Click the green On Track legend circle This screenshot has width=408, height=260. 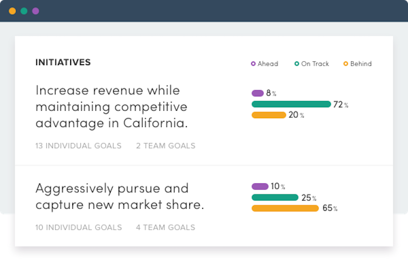pyautogui.click(x=297, y=64)
